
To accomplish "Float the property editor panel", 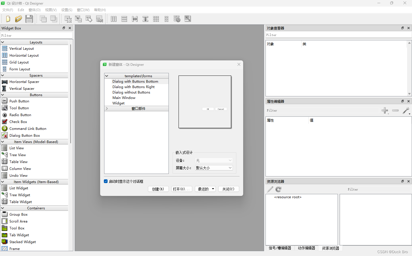I will 403,101.
